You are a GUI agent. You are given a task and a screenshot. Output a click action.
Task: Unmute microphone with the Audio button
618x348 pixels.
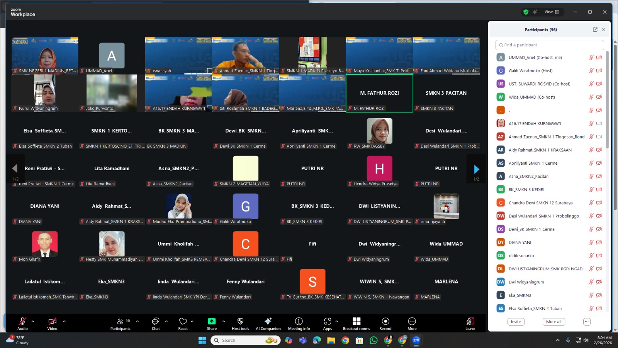pos(22,322)
